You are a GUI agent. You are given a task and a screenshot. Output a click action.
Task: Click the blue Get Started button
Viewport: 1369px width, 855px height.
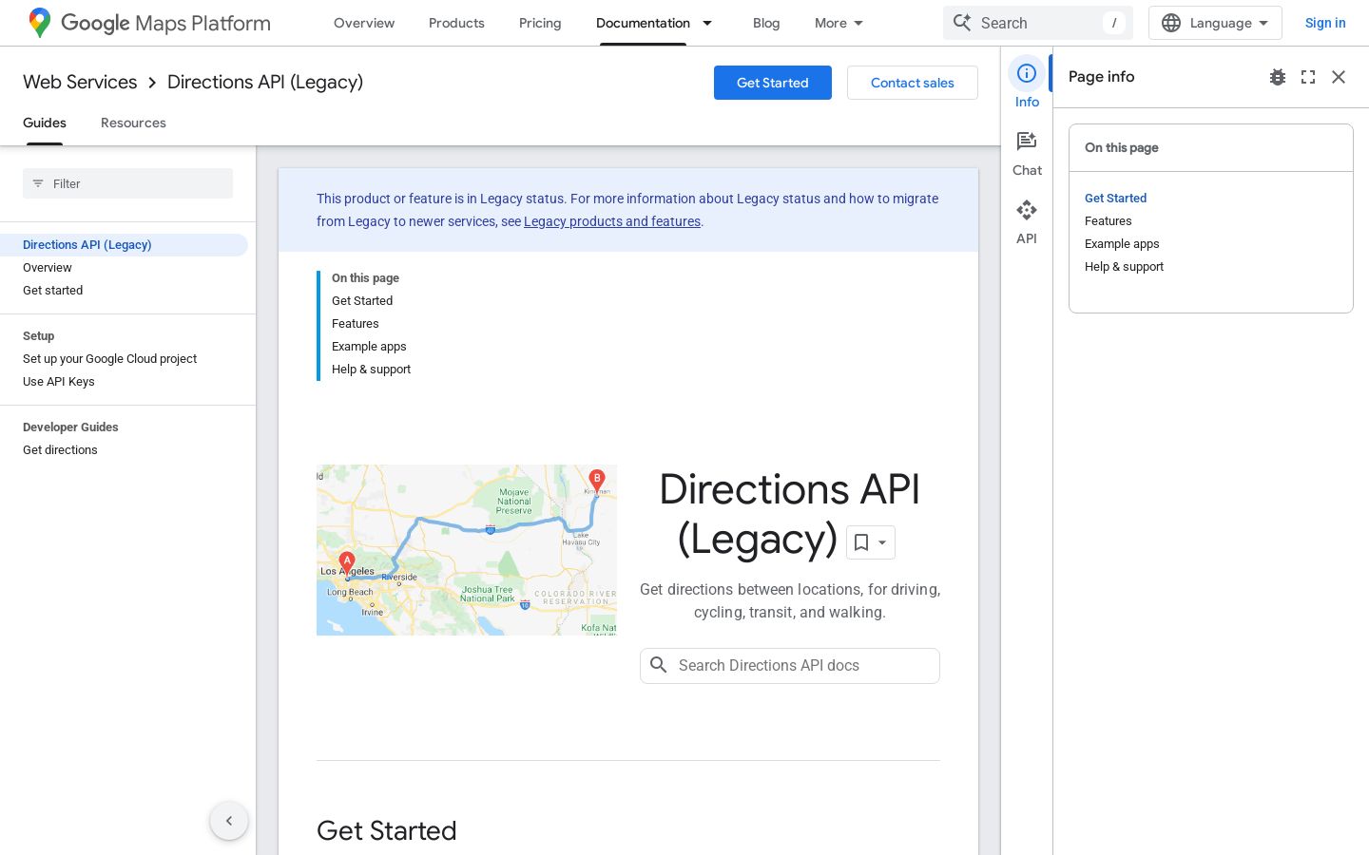point(773,83)
